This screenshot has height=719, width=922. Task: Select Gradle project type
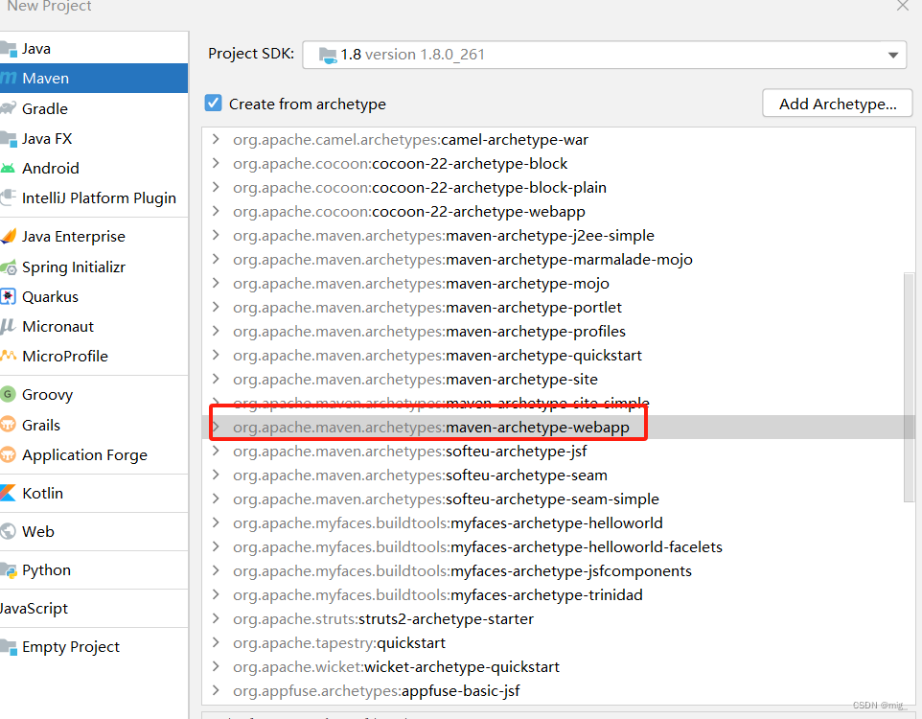tap(94, 109)
